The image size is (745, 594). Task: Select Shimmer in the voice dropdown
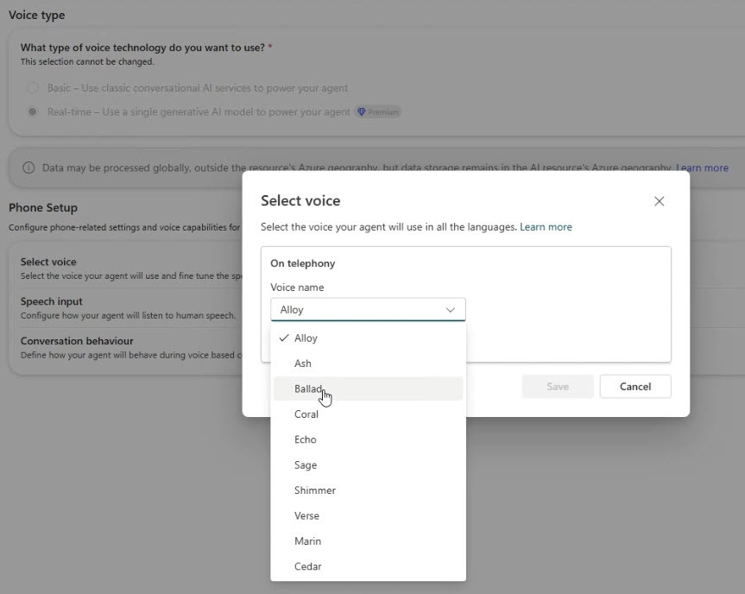[x=368, y=490]
